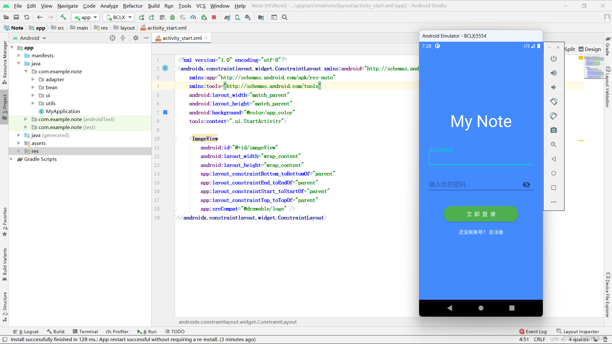Click the Debug app bug icon
Image resolution: width=612 pixels, height=344 pixels.
172,17
